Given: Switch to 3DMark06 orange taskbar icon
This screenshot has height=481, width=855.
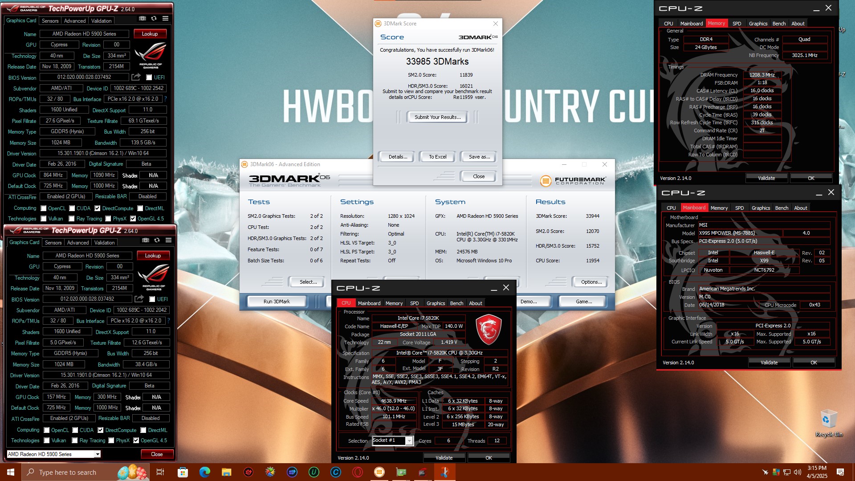Looking at the screenshot, I should coord(379,472).
